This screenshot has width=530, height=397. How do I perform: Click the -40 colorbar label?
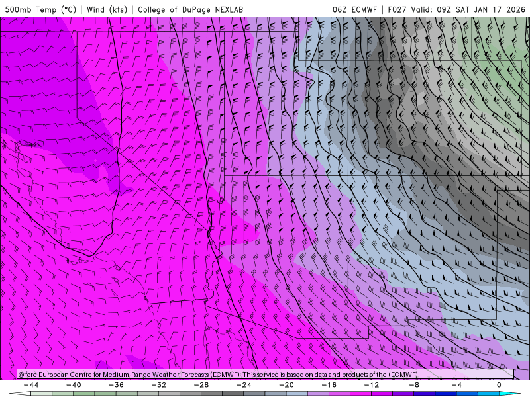click(x=74, y=385)
